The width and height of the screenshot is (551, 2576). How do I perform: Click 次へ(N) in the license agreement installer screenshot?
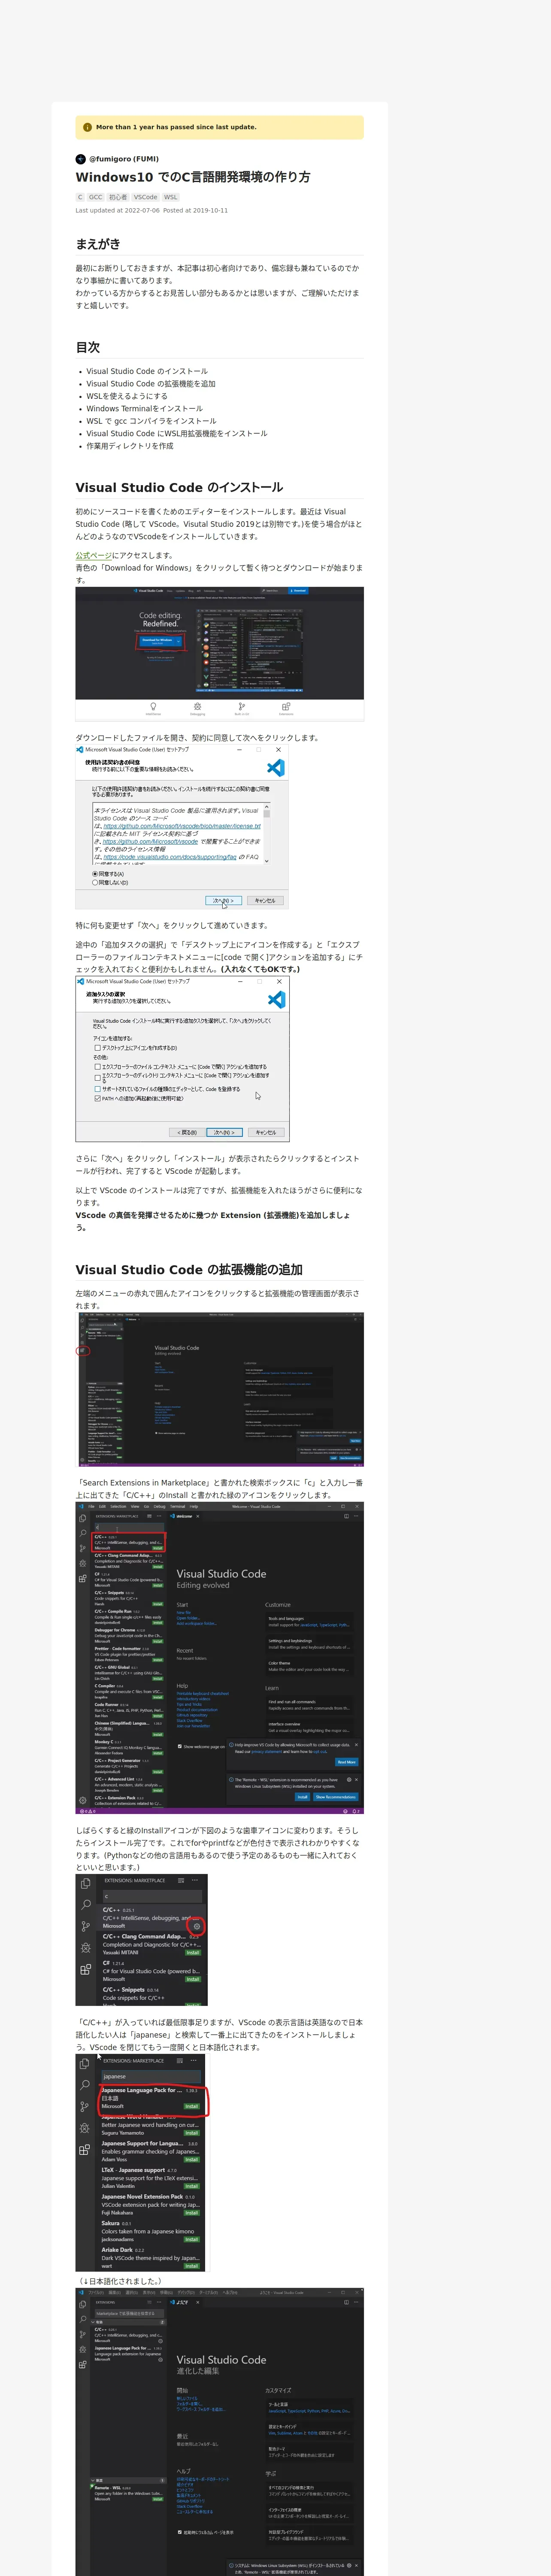click(223, 901)
